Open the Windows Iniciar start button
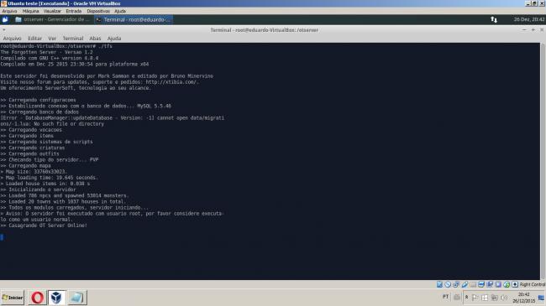The height and width of the screenshot is (306, 546). pyautogui.click(x=13, y=298)
